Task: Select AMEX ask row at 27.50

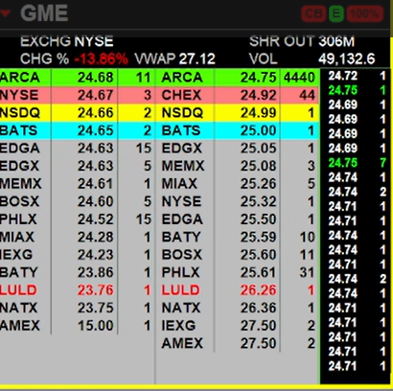Action: tap(238, 343)
